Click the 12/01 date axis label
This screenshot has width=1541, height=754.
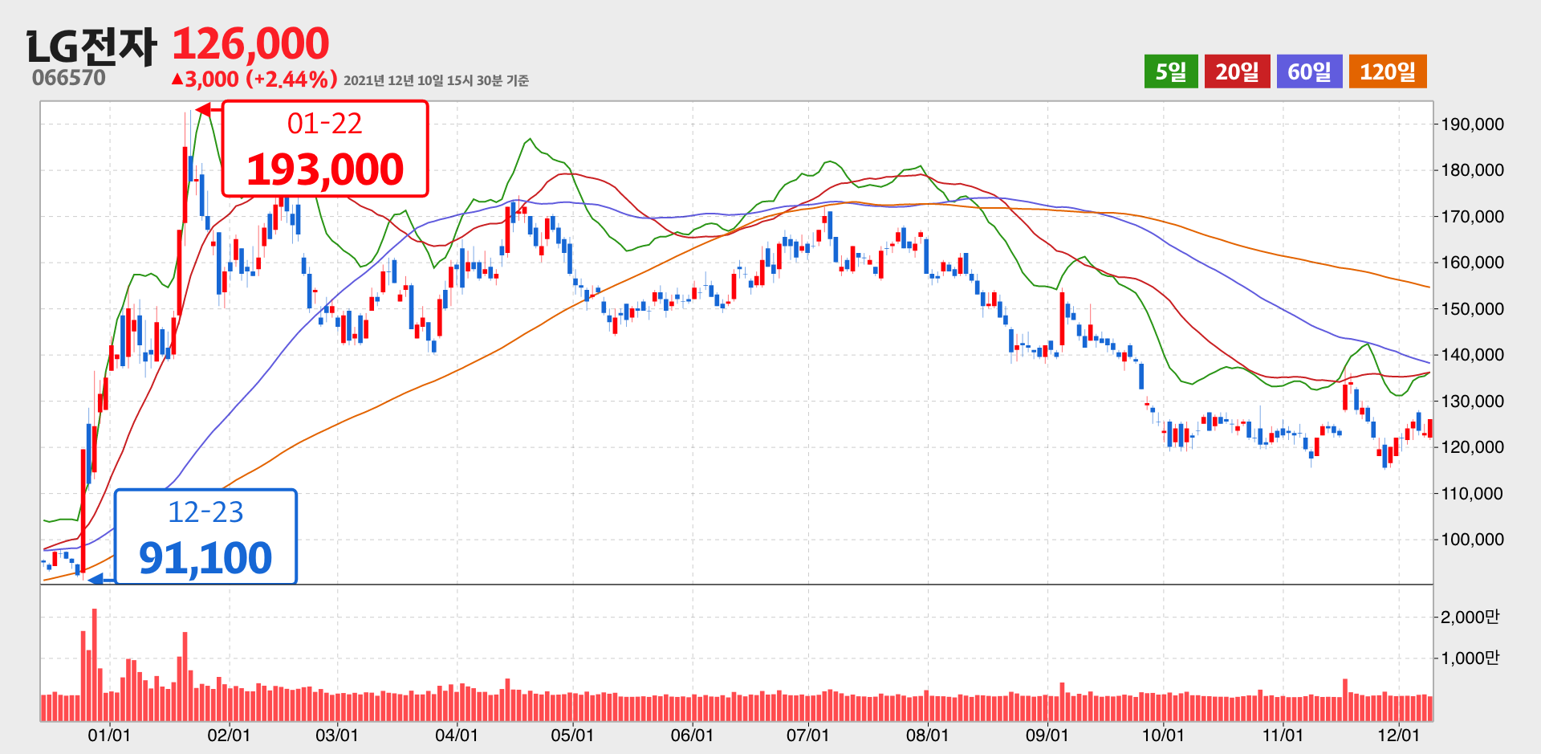(x=1399, y=736)
